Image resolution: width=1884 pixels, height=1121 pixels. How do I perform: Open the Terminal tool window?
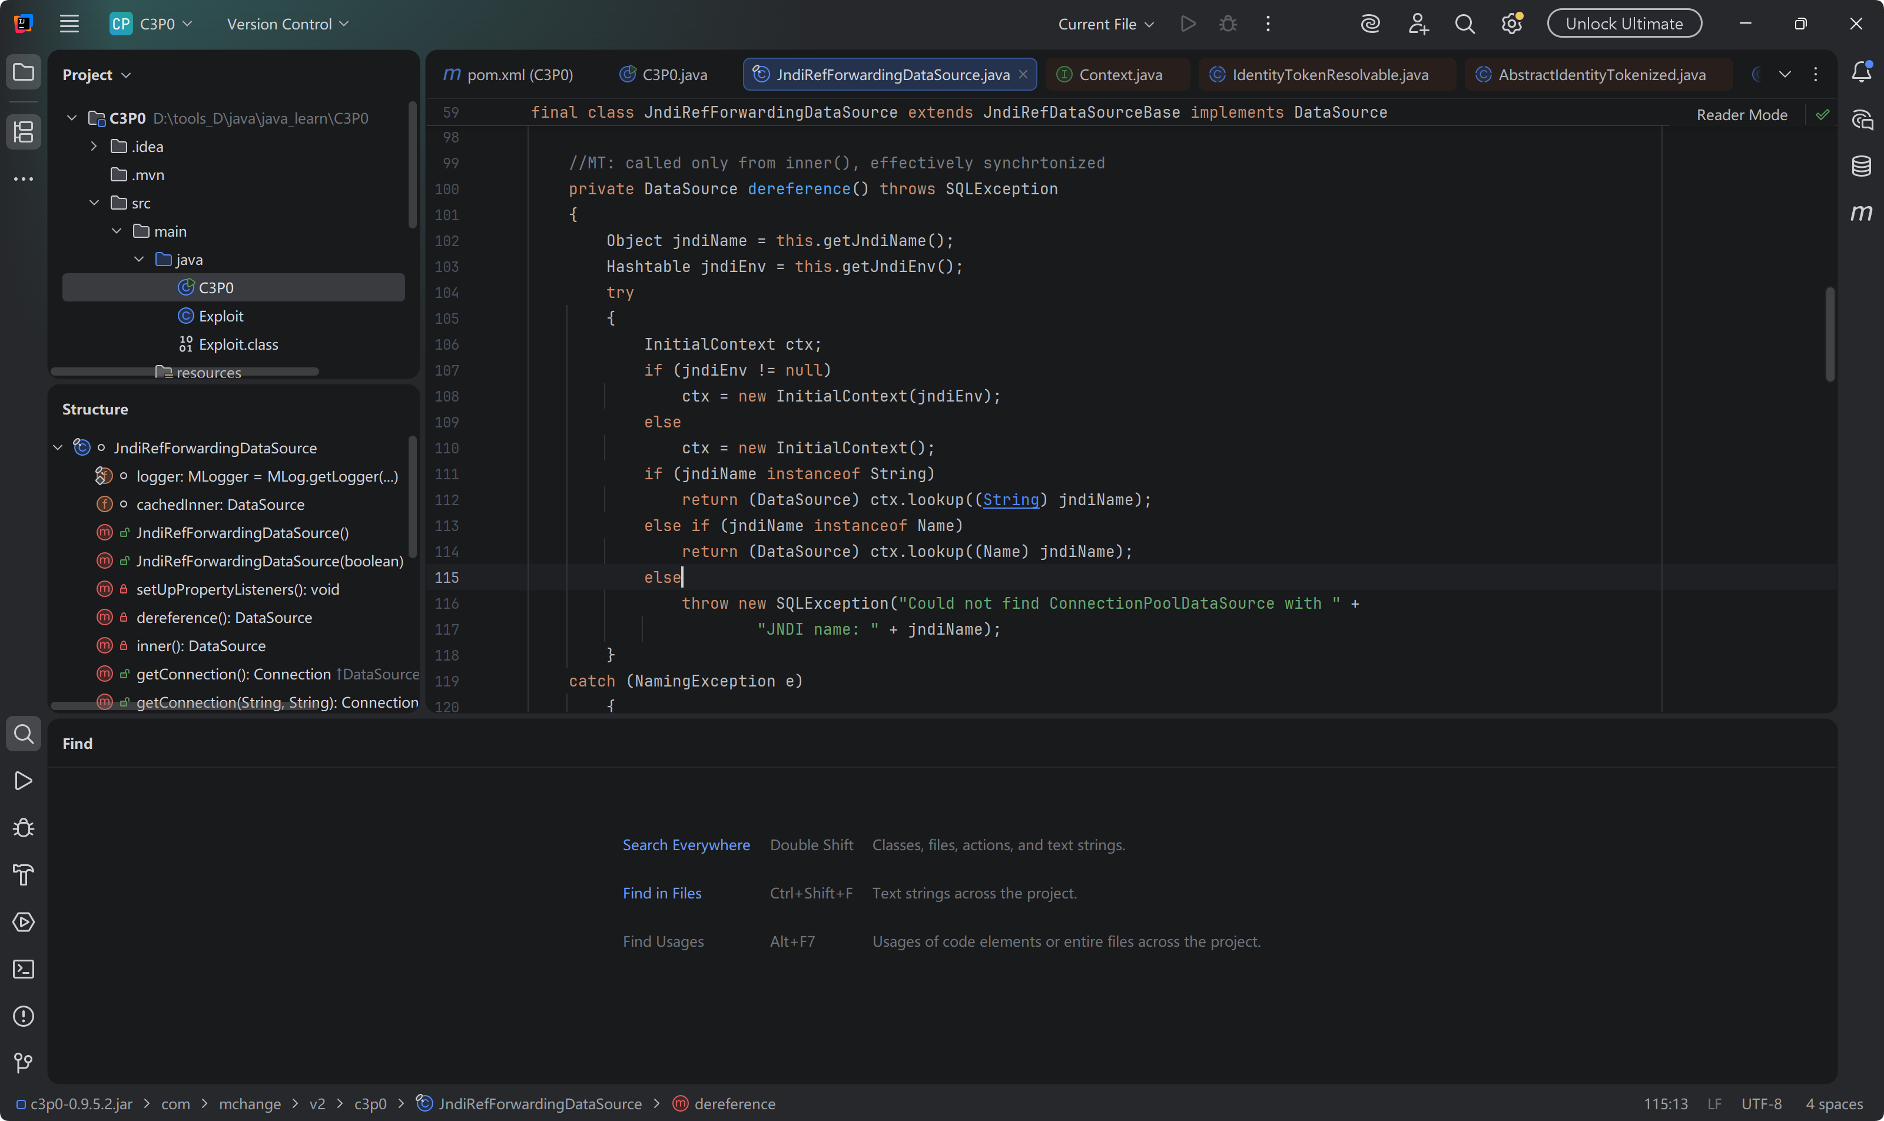24,969
